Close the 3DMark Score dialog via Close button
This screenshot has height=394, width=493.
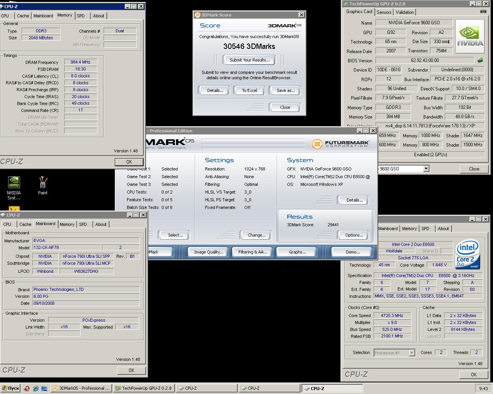coord(285,107)
